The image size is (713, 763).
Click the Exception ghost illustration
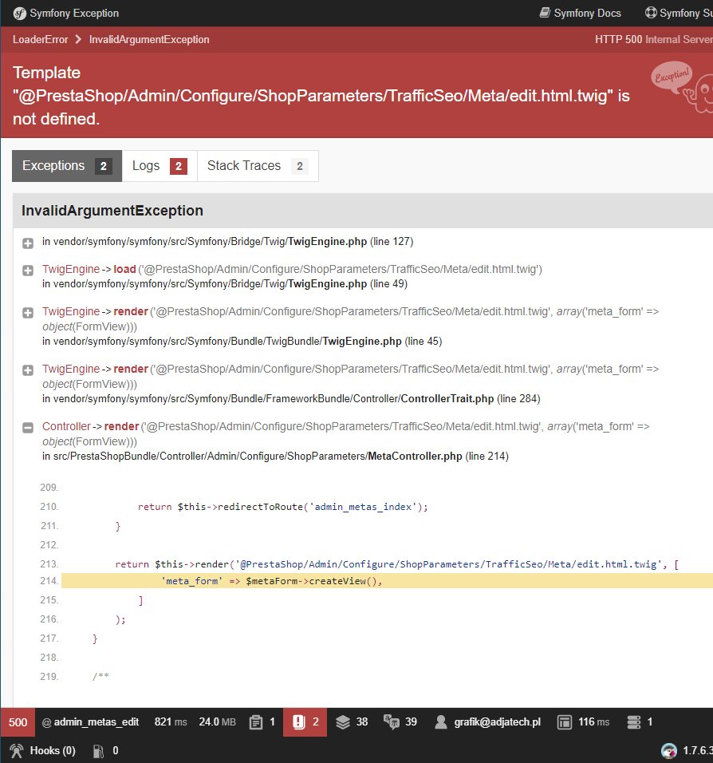pos(682,87)
